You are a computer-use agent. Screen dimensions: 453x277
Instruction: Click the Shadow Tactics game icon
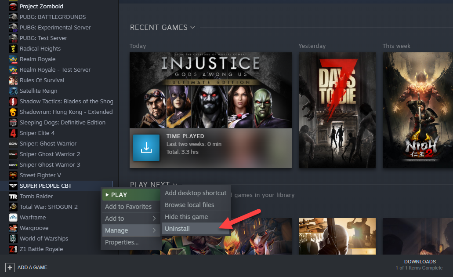(x=13, y=102)
